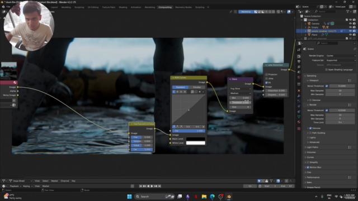Open the weather widget on the taskbar
Viewport: 358px width, 201px height.
[x=12, y=197]
